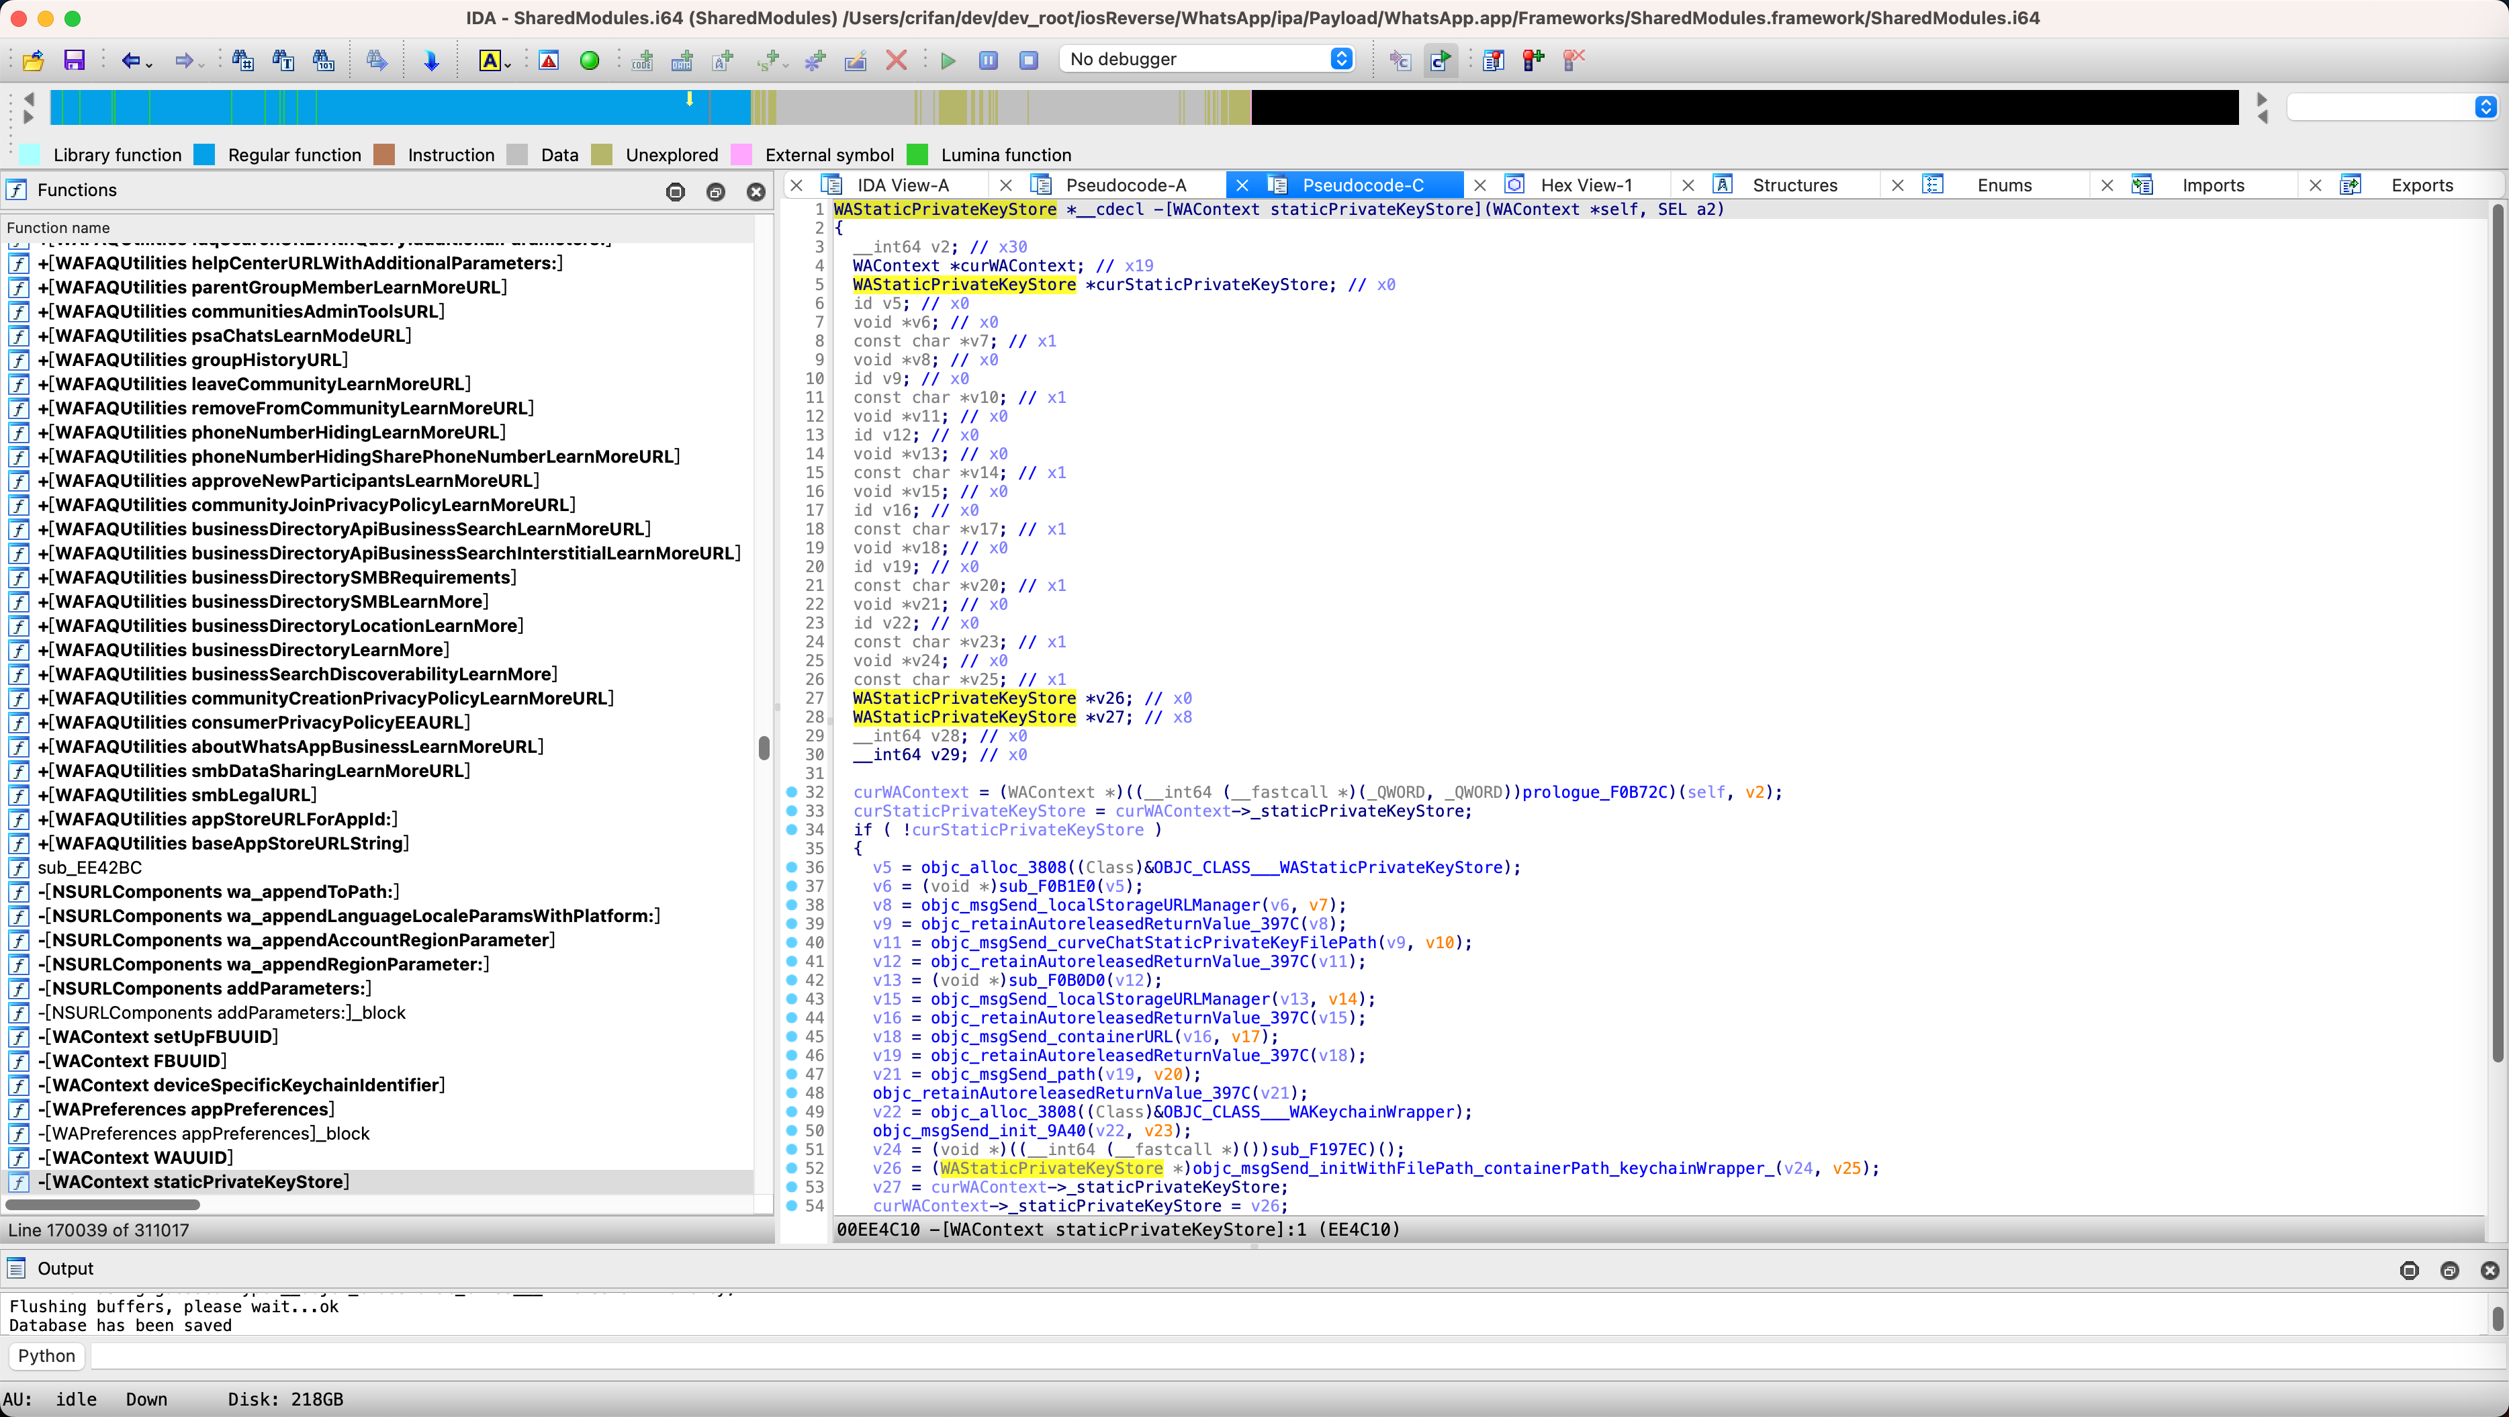Jump back with the left arrow

[130, 60]
